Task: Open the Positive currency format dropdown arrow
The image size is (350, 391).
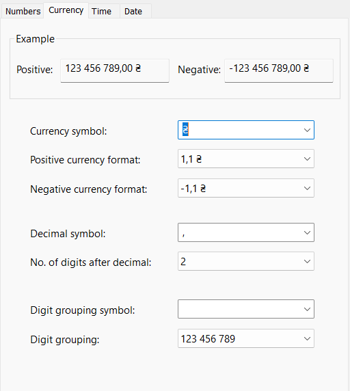Action: point(307,159)
